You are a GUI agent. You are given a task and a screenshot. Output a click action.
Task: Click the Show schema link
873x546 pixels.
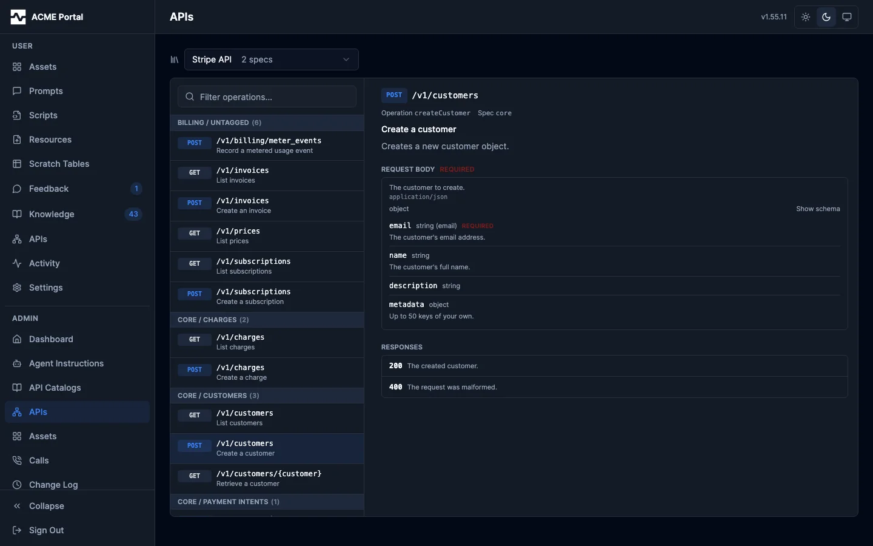818,209
